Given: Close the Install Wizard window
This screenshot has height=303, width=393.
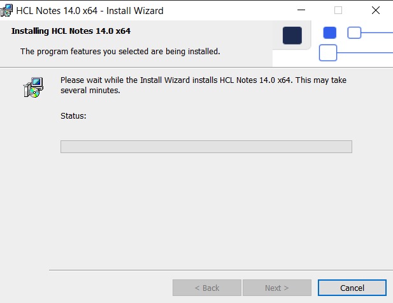Looking at the screenshot, I should coord(375,10).
